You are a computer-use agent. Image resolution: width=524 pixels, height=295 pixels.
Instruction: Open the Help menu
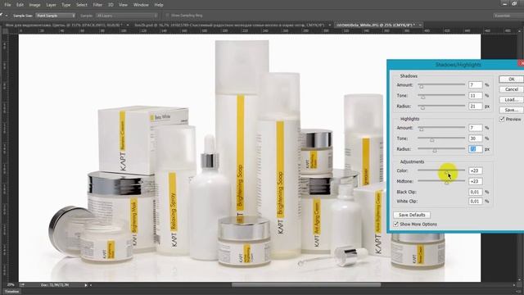(159, 5)
